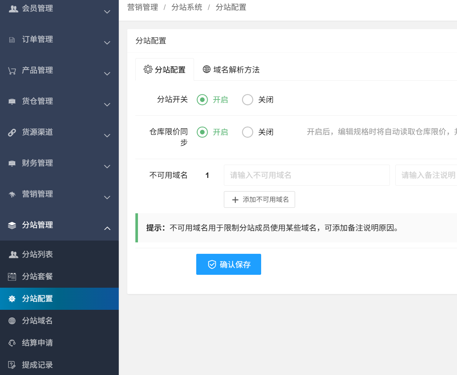The height and width of the screenshot is (375, 457).
Task: Click the headset icon beside 结算申请
Action: (x=12, y=343)
